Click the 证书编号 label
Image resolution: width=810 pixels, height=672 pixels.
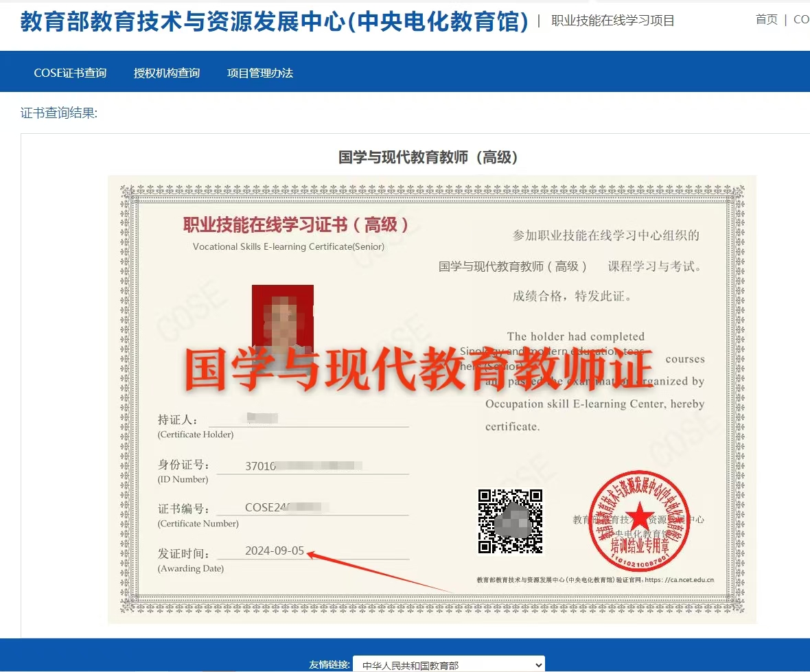pyautogui.click(x=183, y=509)
